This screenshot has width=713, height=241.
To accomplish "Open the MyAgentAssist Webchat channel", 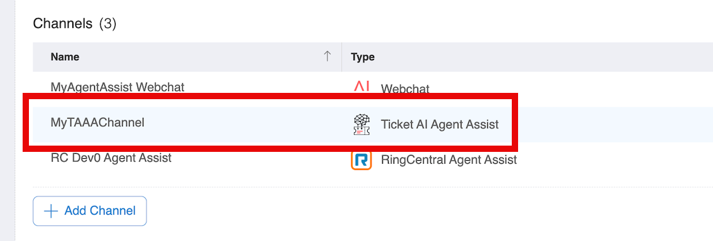I will 118,87.
